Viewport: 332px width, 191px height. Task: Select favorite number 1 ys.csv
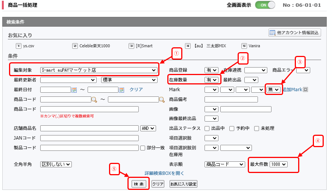pyautogui.click(x=18, y=46)
